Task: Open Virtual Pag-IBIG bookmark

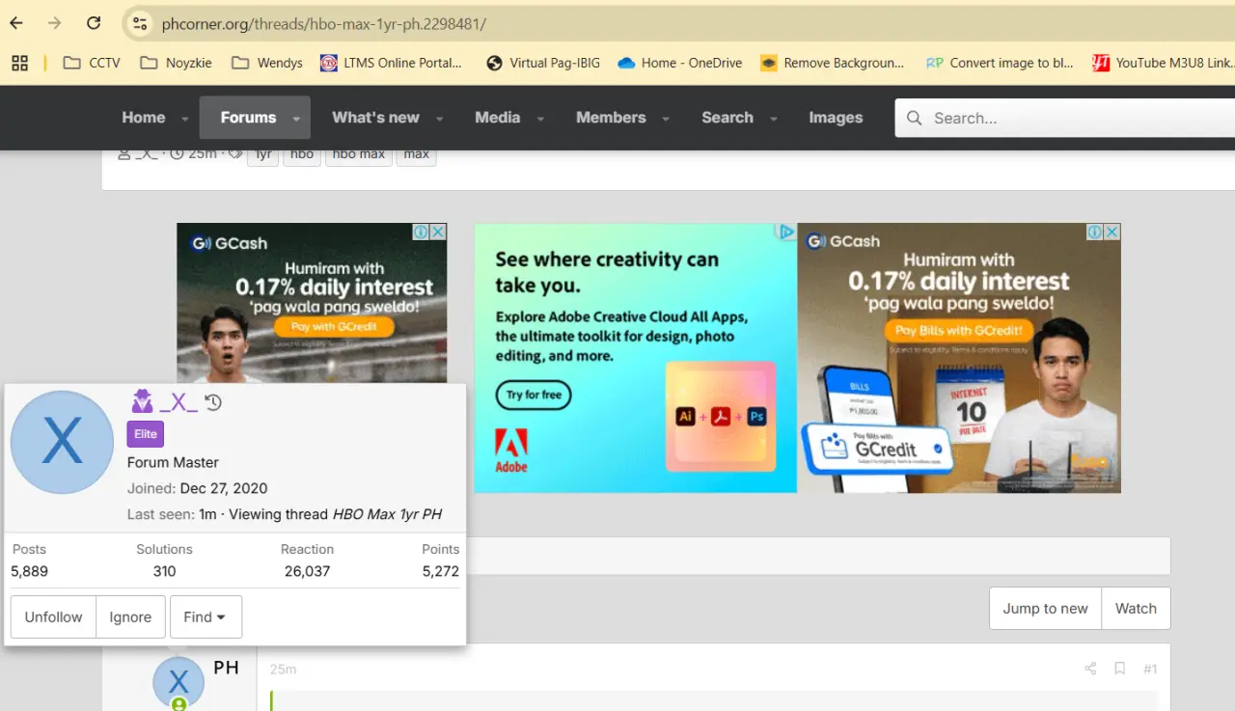Action: pyautogui.click(x=543, y=63)
